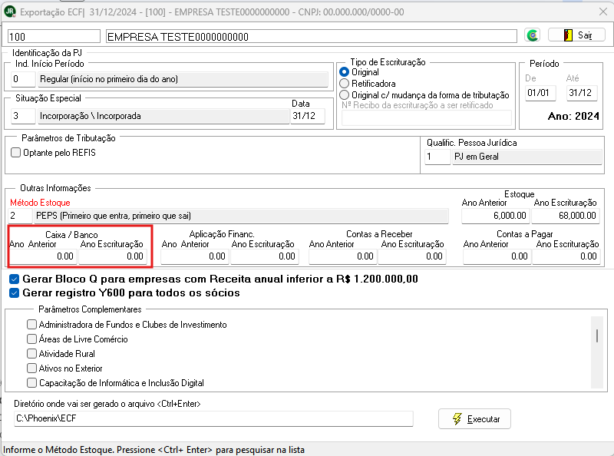Click the EMPRESA TESTE0000000000 name field
Image resolution: width=614 pixels, height=456 pixels.
pyautogui.click(x=312, y=36)
